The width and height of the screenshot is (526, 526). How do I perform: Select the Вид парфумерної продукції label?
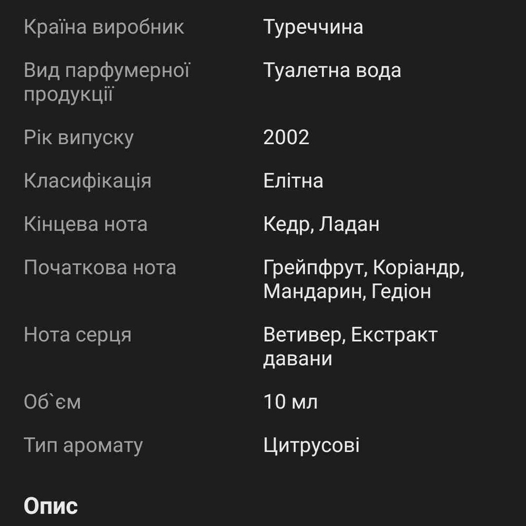coord(107,82)
